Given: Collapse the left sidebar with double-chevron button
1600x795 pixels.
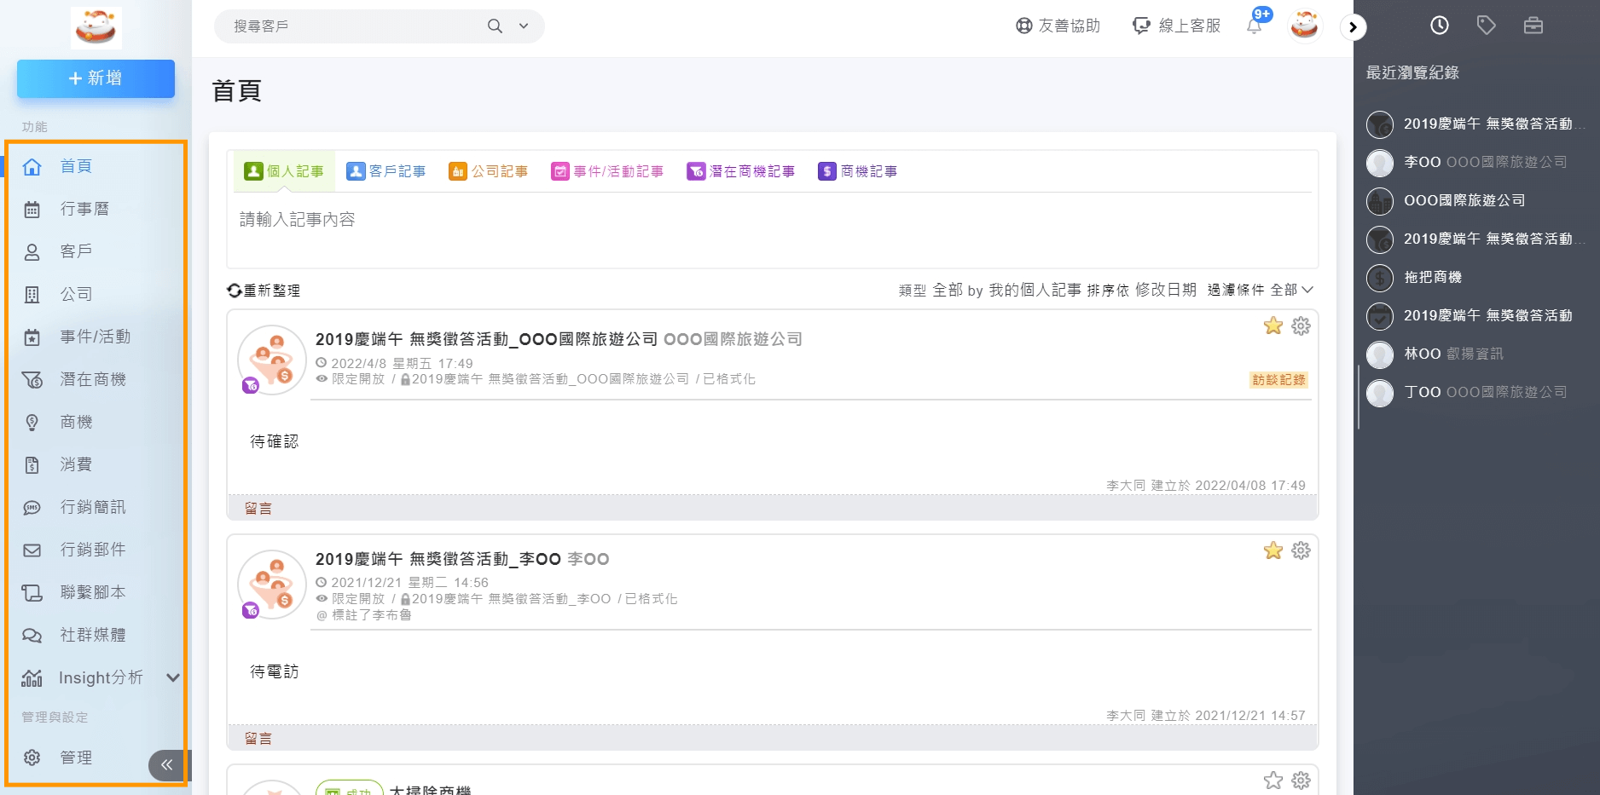Looking at the screenshot, I should pos(166,765).
